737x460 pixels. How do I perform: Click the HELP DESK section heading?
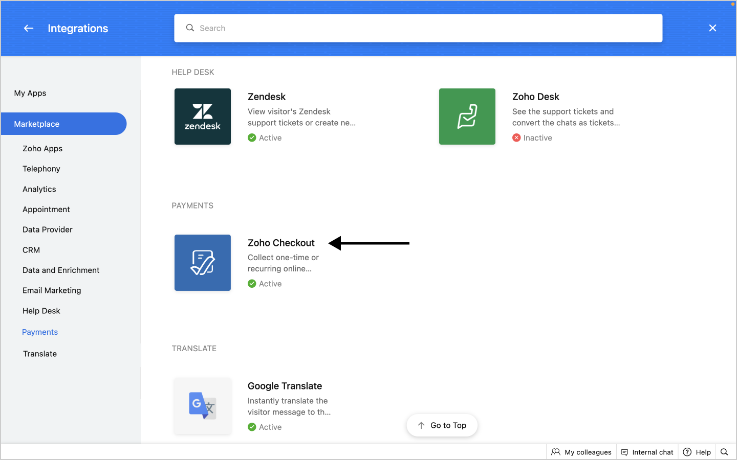(x=193, y=72)
